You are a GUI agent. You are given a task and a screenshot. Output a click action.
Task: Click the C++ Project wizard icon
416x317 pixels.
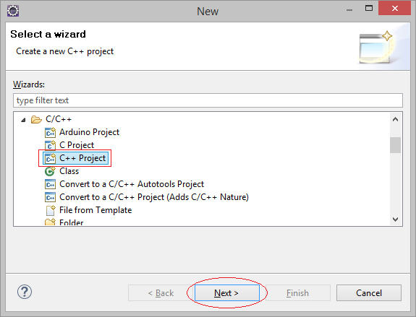click(x=50, y=158)
